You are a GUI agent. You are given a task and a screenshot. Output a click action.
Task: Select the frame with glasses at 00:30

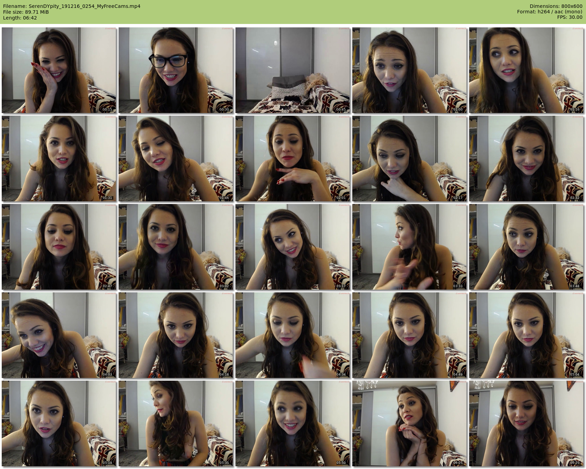pyautogui.click(x=176, y=70)
